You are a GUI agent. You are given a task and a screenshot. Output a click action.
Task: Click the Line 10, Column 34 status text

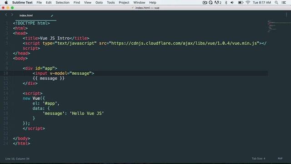17,159
